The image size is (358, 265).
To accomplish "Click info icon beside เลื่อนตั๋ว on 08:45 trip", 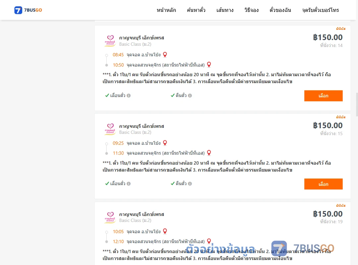I will 129,96.
